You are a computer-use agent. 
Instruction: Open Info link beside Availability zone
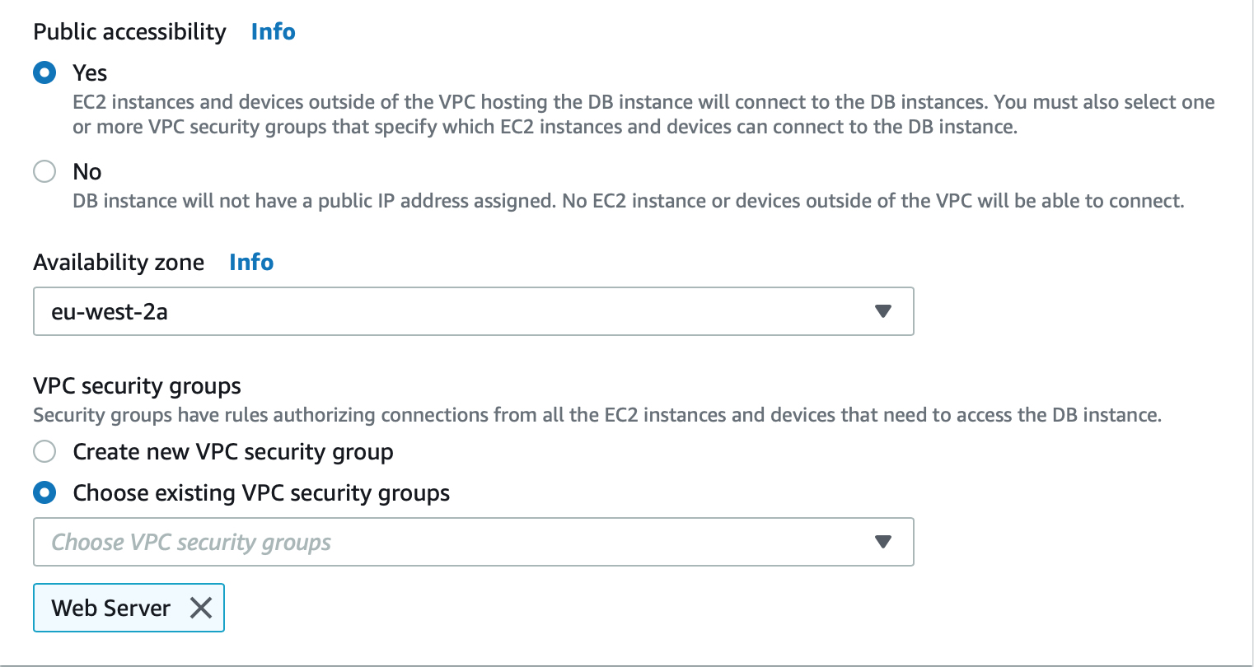pos(251,262)
